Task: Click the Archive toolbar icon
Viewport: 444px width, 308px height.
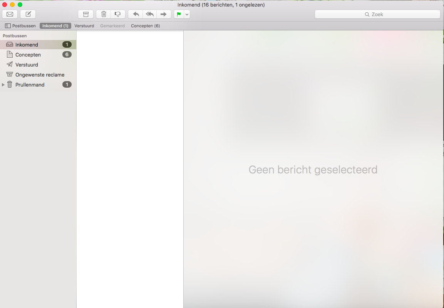Action: click(x=86, y=14)
